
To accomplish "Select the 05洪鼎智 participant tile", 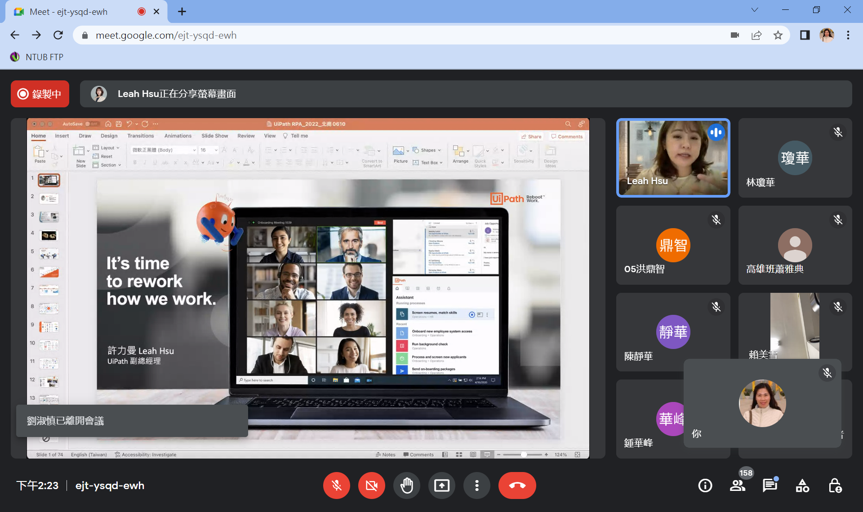I will [673, 245].
